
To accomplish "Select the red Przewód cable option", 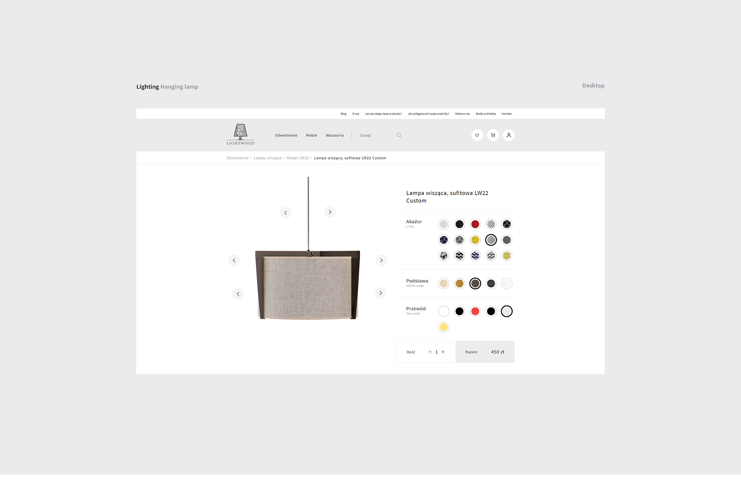I will pos(475,312).
